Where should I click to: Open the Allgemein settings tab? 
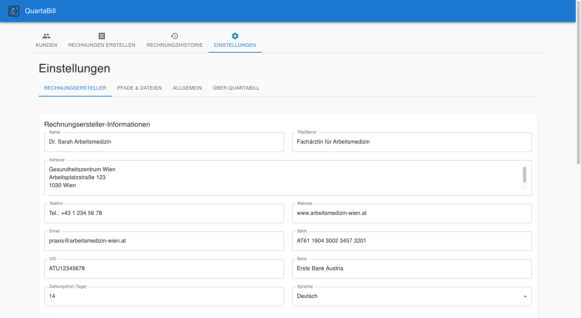click(187, 88)
